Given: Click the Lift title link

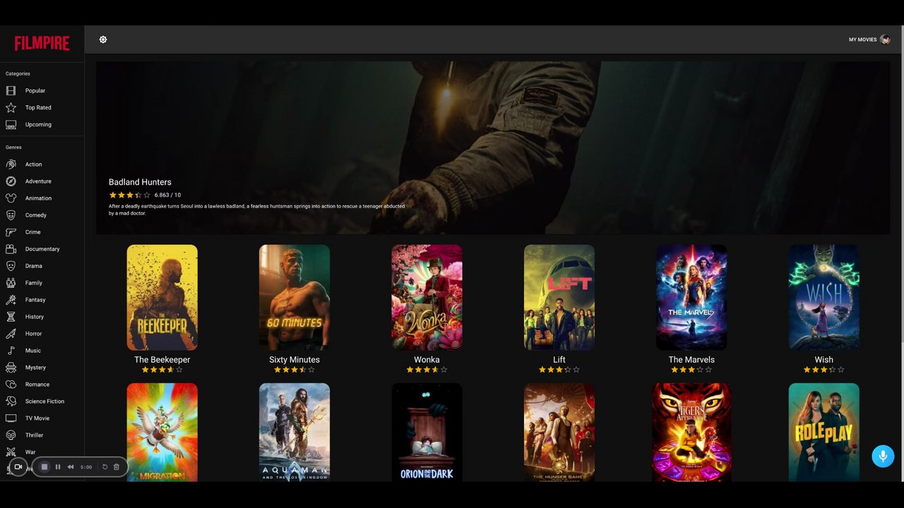Looking at the screenshot, I should (559, 360).
